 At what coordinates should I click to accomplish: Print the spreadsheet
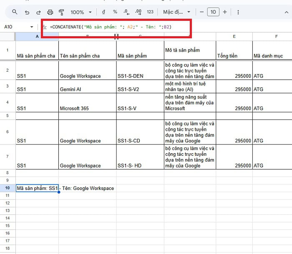(x=50, y=12)
